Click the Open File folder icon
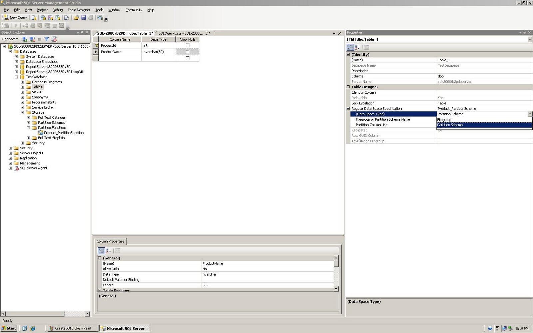The height and width of the screenshot is (333, 533). click(x=76, y=18)
